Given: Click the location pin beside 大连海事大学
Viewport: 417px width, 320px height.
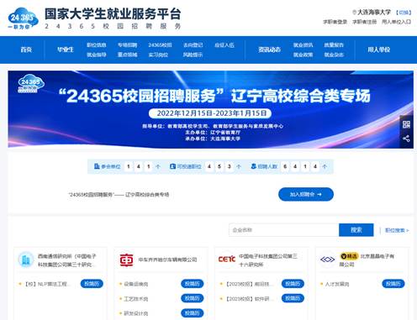Looking at the screenshot, I should [x=354, y=13].
